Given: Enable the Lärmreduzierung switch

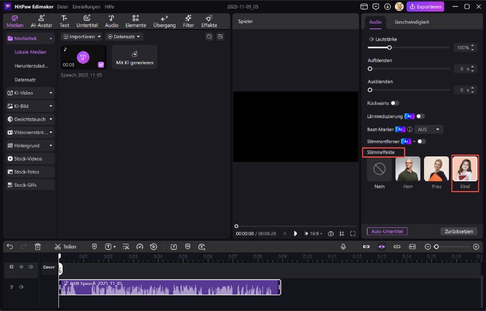Looking at the screenshot, I should [x=420, y=116].
